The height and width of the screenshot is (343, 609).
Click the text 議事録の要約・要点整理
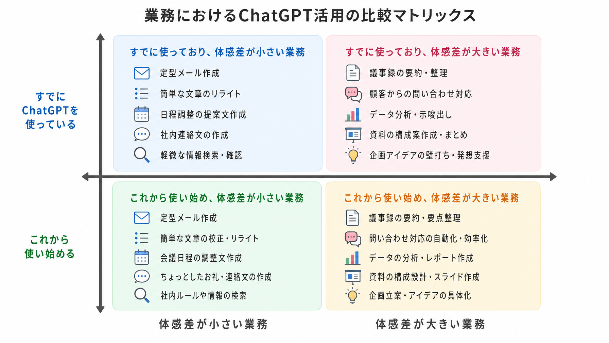(x=415, y=218)
